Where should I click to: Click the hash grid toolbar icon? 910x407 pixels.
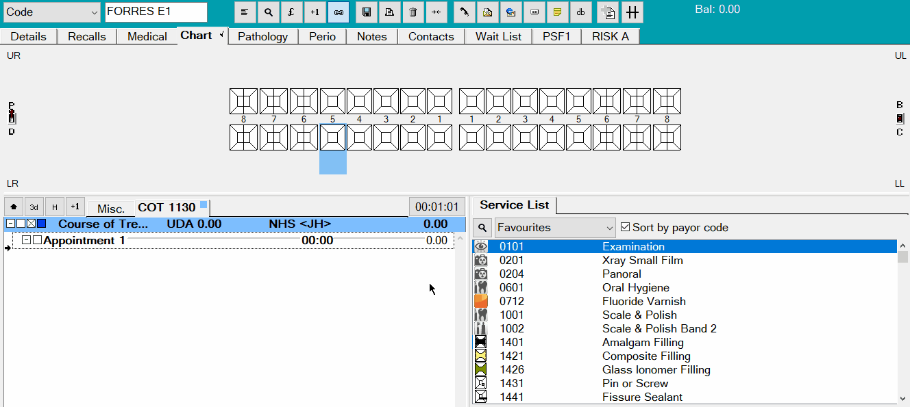click(632, 12)
